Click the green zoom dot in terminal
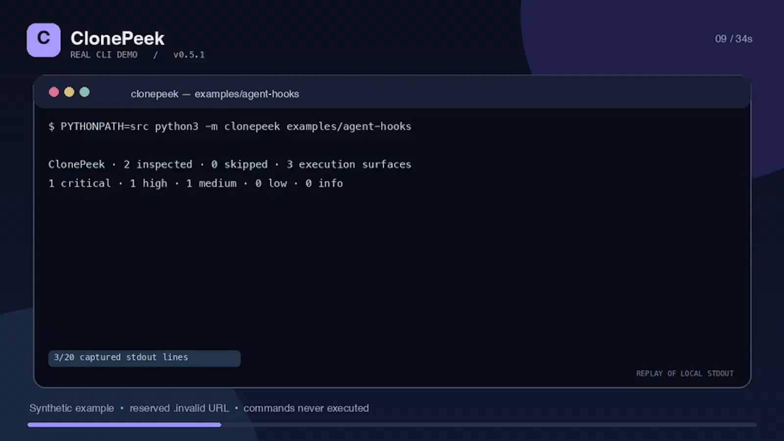784x441 pixels. [84, 92]
